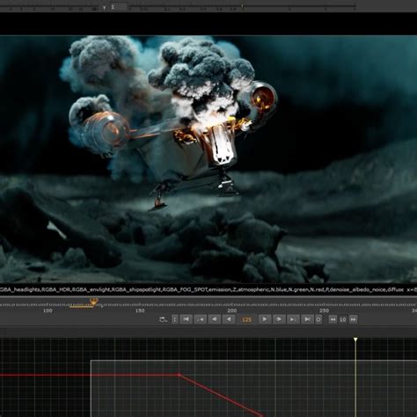The height and width of the screenshot is (417, 417).
Task: Select the red curve keyframe point
Action: point(179,375)
